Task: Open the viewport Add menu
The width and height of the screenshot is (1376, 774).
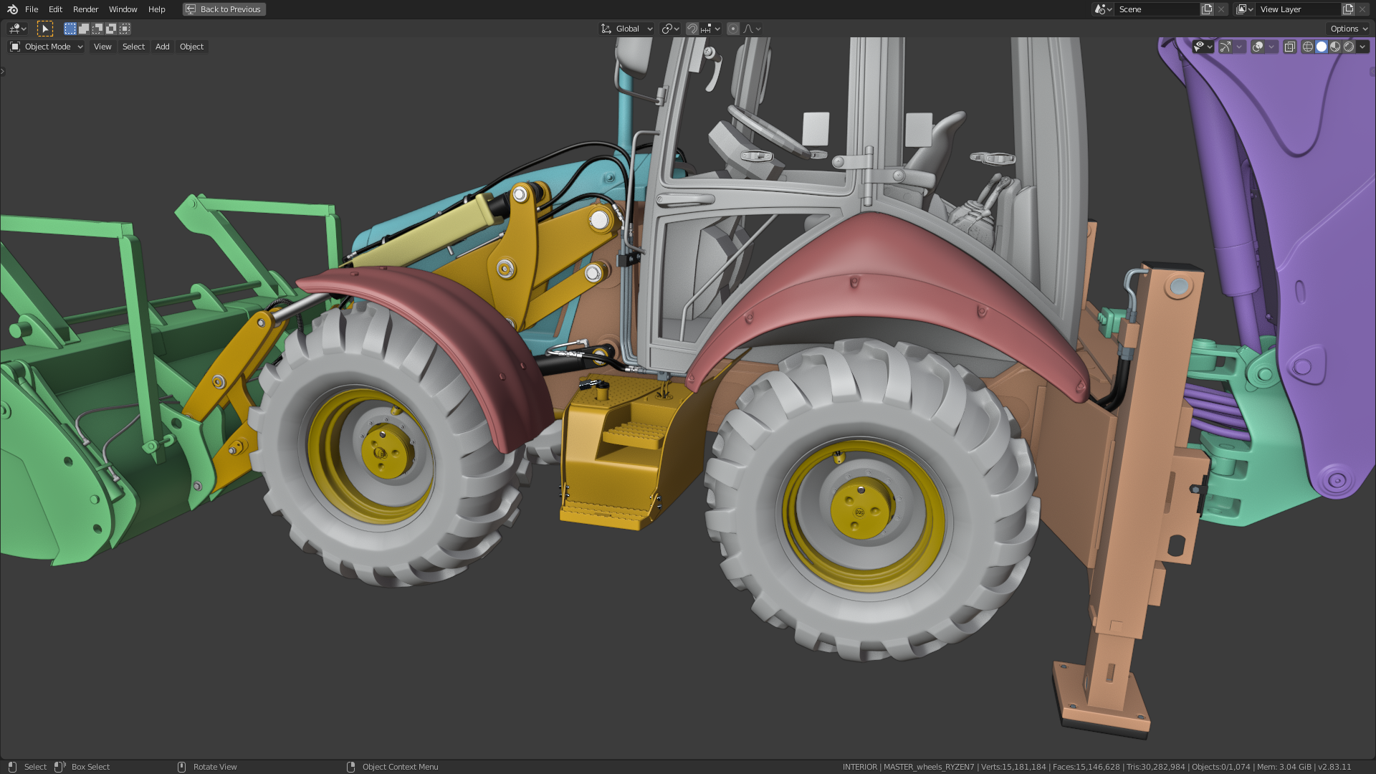Action: click(x=162, y=47)
